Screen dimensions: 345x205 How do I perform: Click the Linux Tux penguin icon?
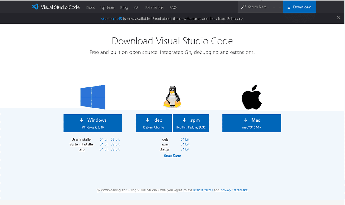point(172,97)
